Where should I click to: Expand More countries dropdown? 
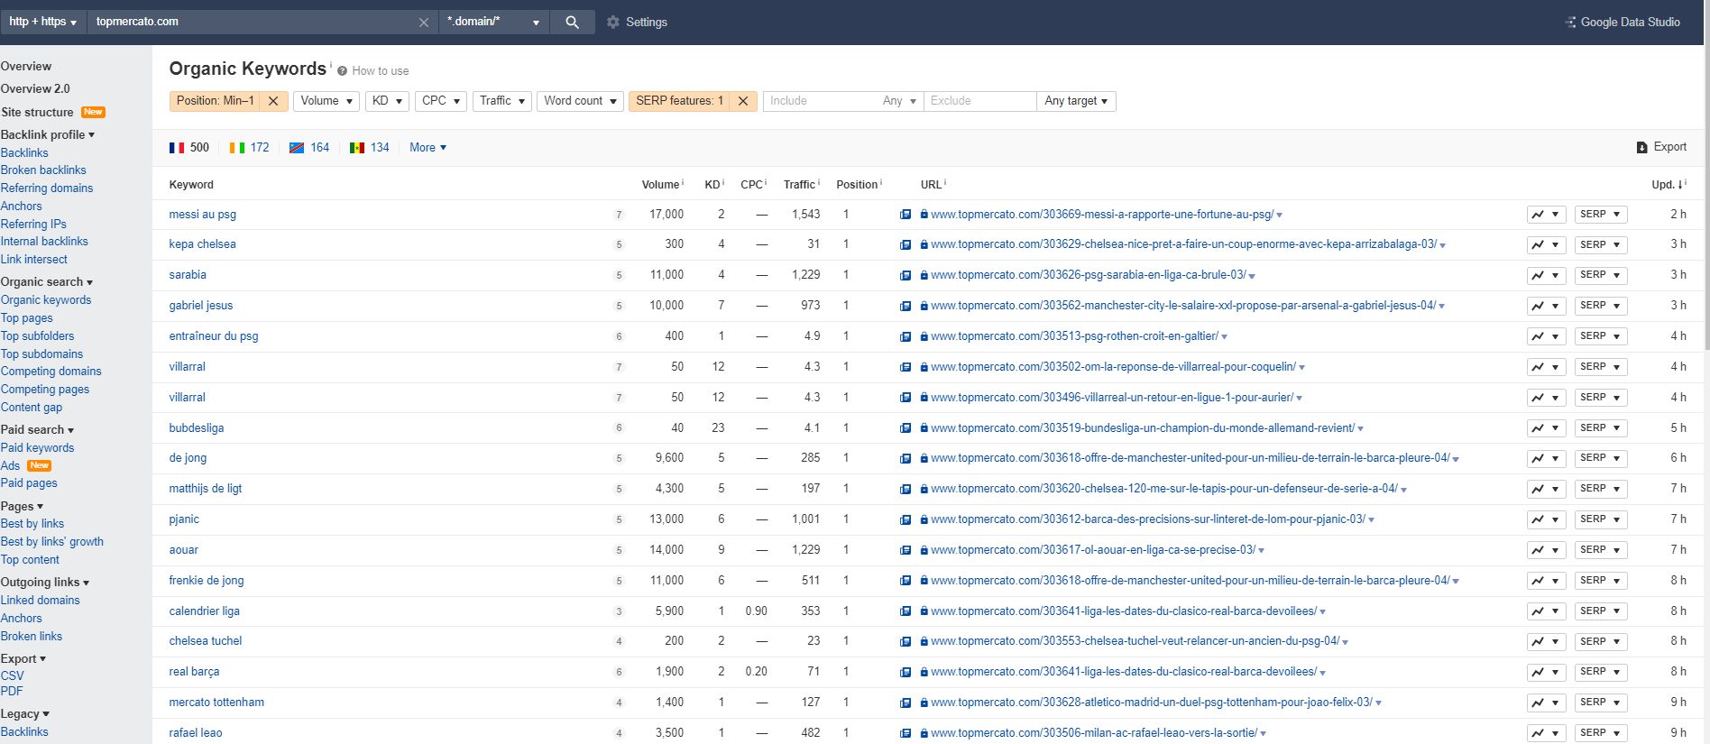click(427, 147)
